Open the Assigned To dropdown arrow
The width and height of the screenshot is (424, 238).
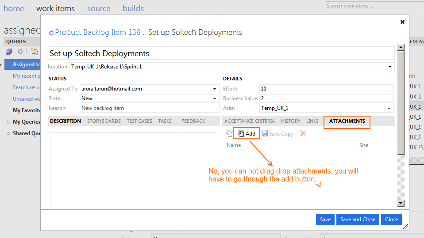point(214,89)
